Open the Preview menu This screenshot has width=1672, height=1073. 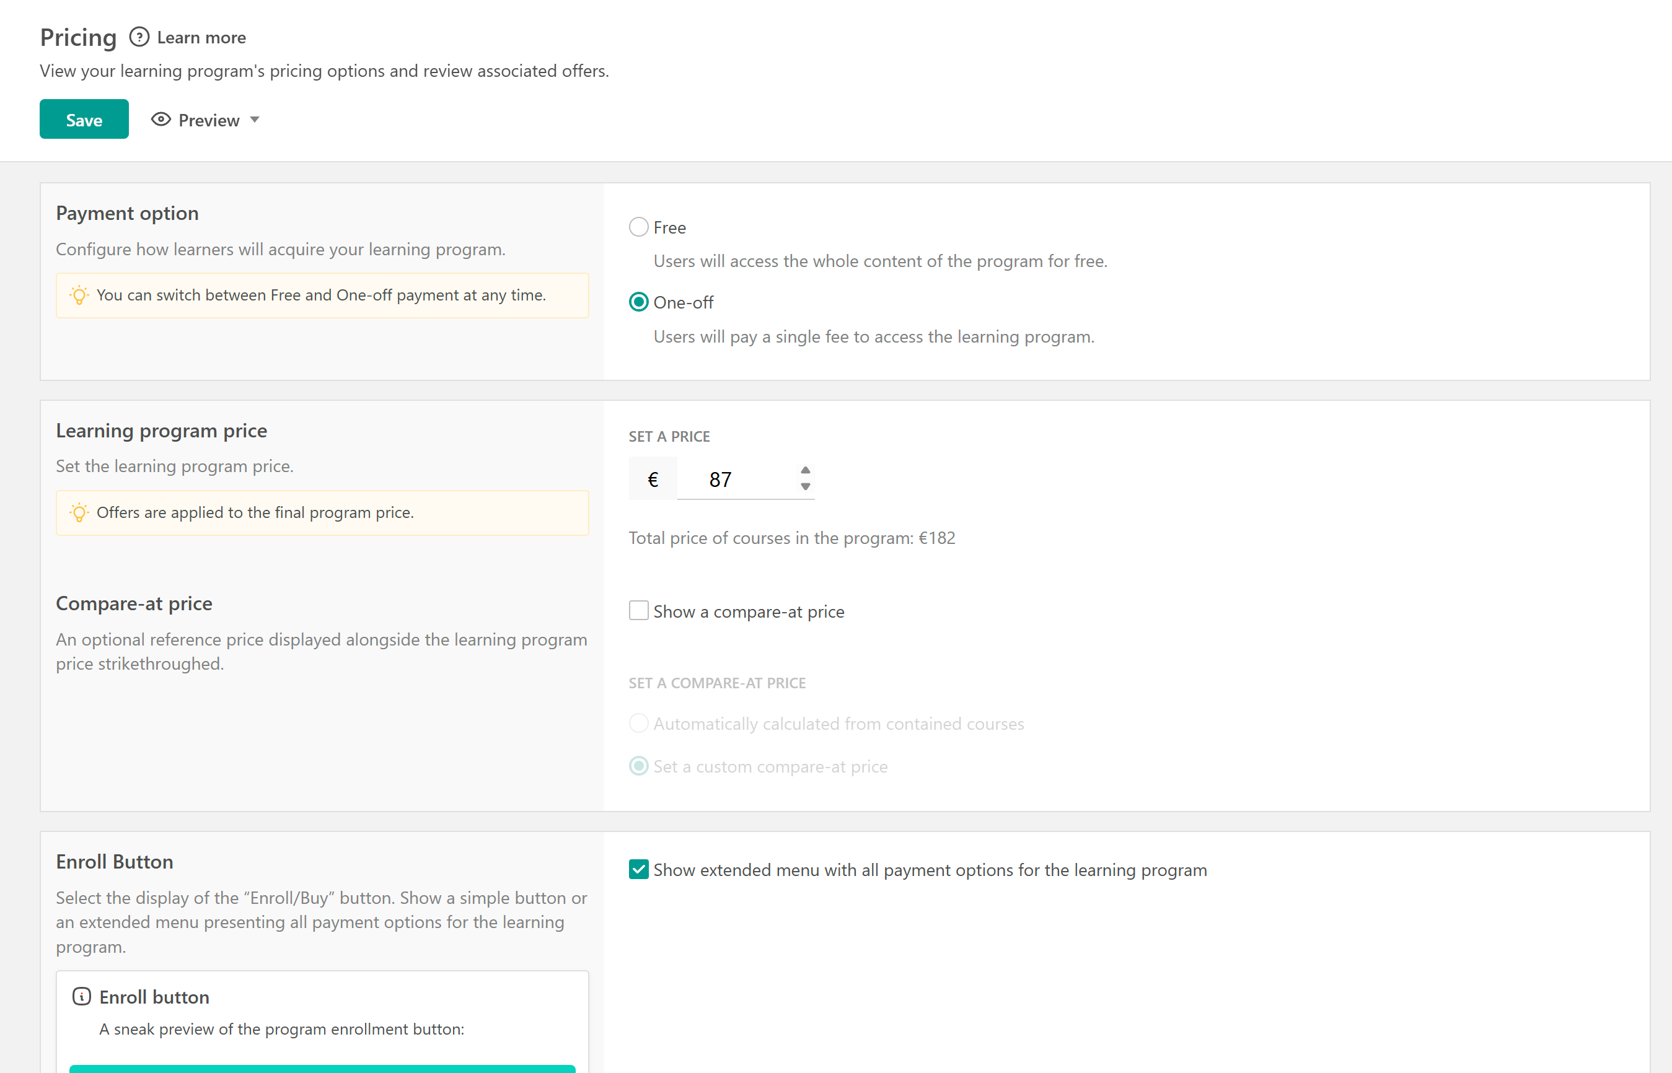208,121
